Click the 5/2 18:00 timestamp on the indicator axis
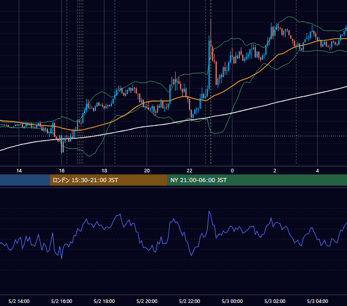This screenshot has height=306, width=347. [x=104, y=301]
